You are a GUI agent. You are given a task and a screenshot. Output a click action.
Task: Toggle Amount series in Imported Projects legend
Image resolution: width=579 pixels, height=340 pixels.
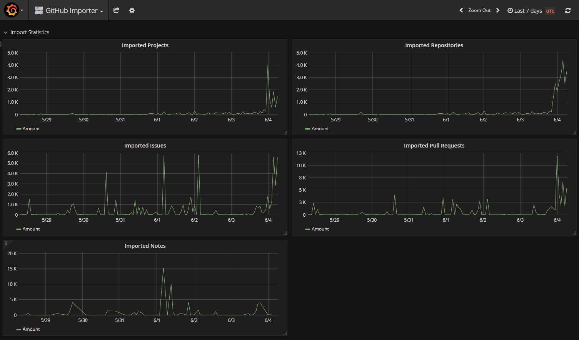[31, 129]
